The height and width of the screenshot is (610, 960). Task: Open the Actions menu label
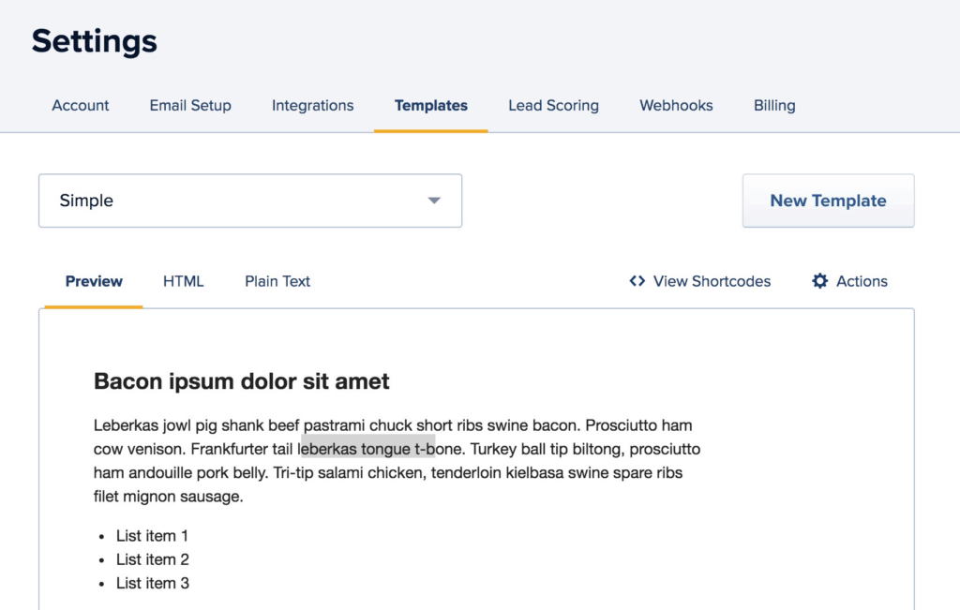tap(862, 281)
